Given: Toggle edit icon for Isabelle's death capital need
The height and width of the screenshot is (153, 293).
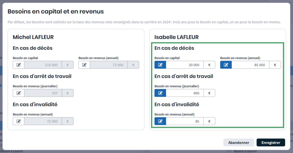Looking at the screenshot, I should 160,65.
